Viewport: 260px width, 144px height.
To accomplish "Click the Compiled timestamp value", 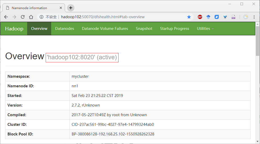I will click(x=109, y=115).
